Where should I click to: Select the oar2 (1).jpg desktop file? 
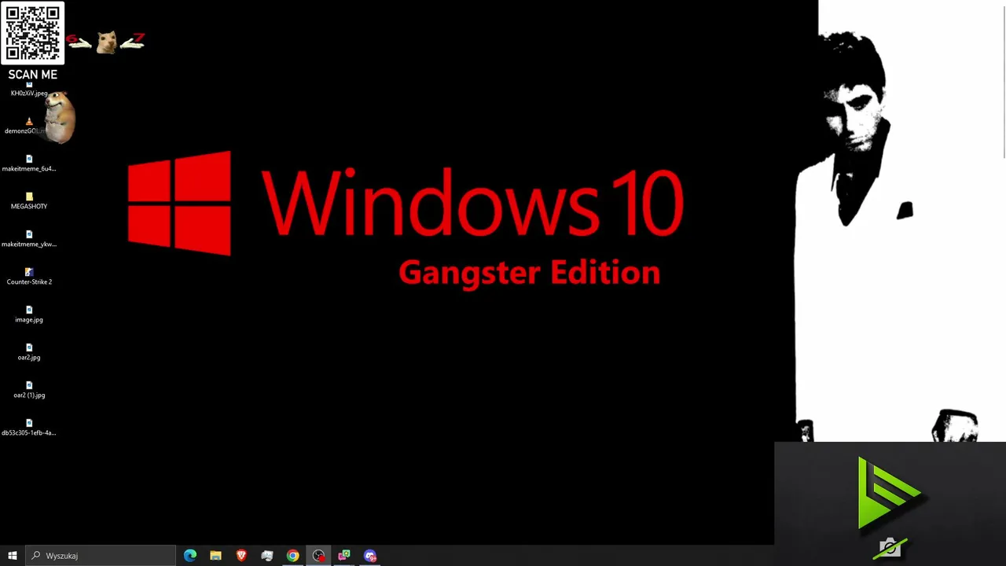(x=29, y=390)
